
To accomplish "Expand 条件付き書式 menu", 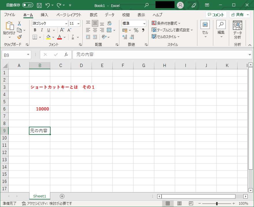I will coord(166,23).
